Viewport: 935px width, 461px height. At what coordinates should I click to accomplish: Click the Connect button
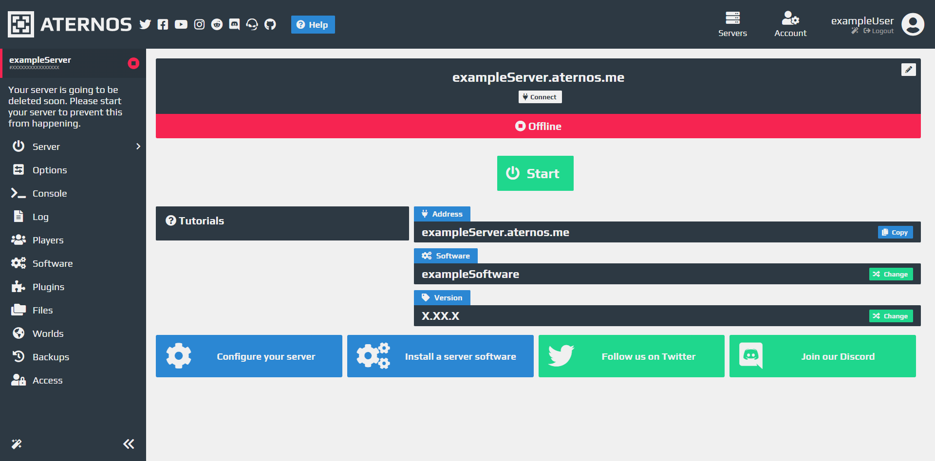[540, 97]
